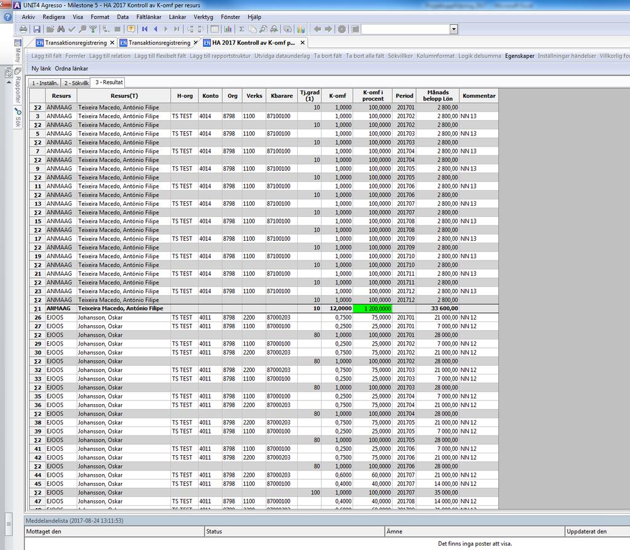Click the green checkmark toolbar icon
Viewport: 630px width, 550px height.
[71, 29]
